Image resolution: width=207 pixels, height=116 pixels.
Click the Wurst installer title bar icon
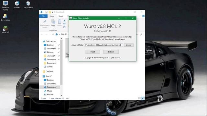[71, 18]
